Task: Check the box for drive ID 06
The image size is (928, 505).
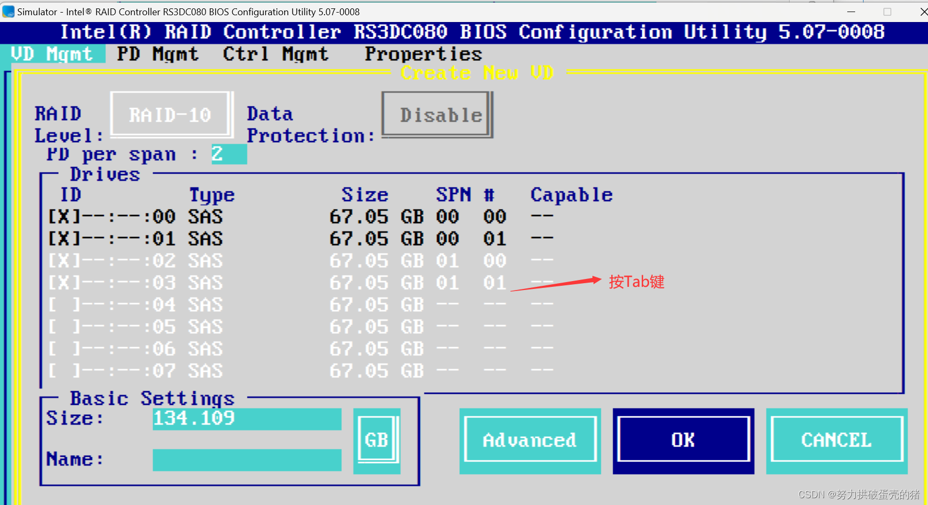Action: click(x=64, y=349)
